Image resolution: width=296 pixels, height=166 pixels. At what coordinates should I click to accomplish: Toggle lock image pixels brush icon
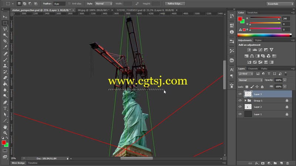pyautogui.click(x=252, y=87)
